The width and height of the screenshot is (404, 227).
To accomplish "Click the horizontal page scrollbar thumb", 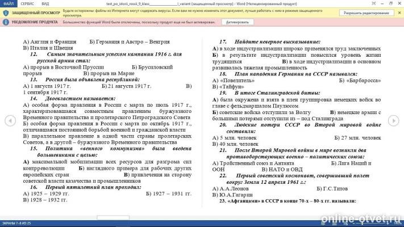I will coord(113,217).
